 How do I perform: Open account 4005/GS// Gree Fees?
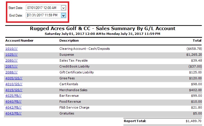tap(14, 78)
